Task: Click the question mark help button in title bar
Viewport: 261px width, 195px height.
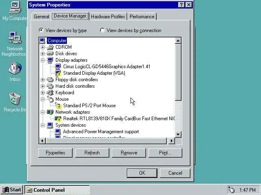Action: (181, 4)
